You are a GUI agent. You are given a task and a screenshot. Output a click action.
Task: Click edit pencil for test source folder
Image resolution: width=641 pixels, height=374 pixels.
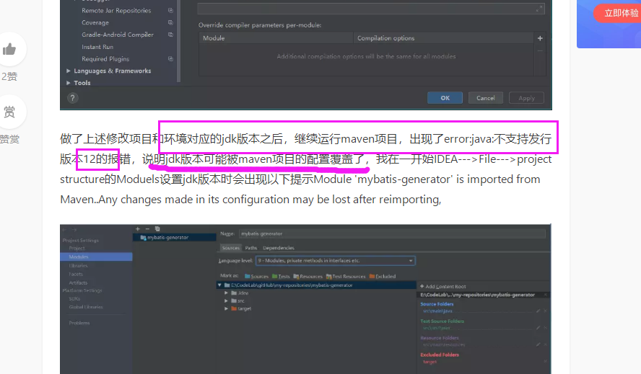[538, 327]
